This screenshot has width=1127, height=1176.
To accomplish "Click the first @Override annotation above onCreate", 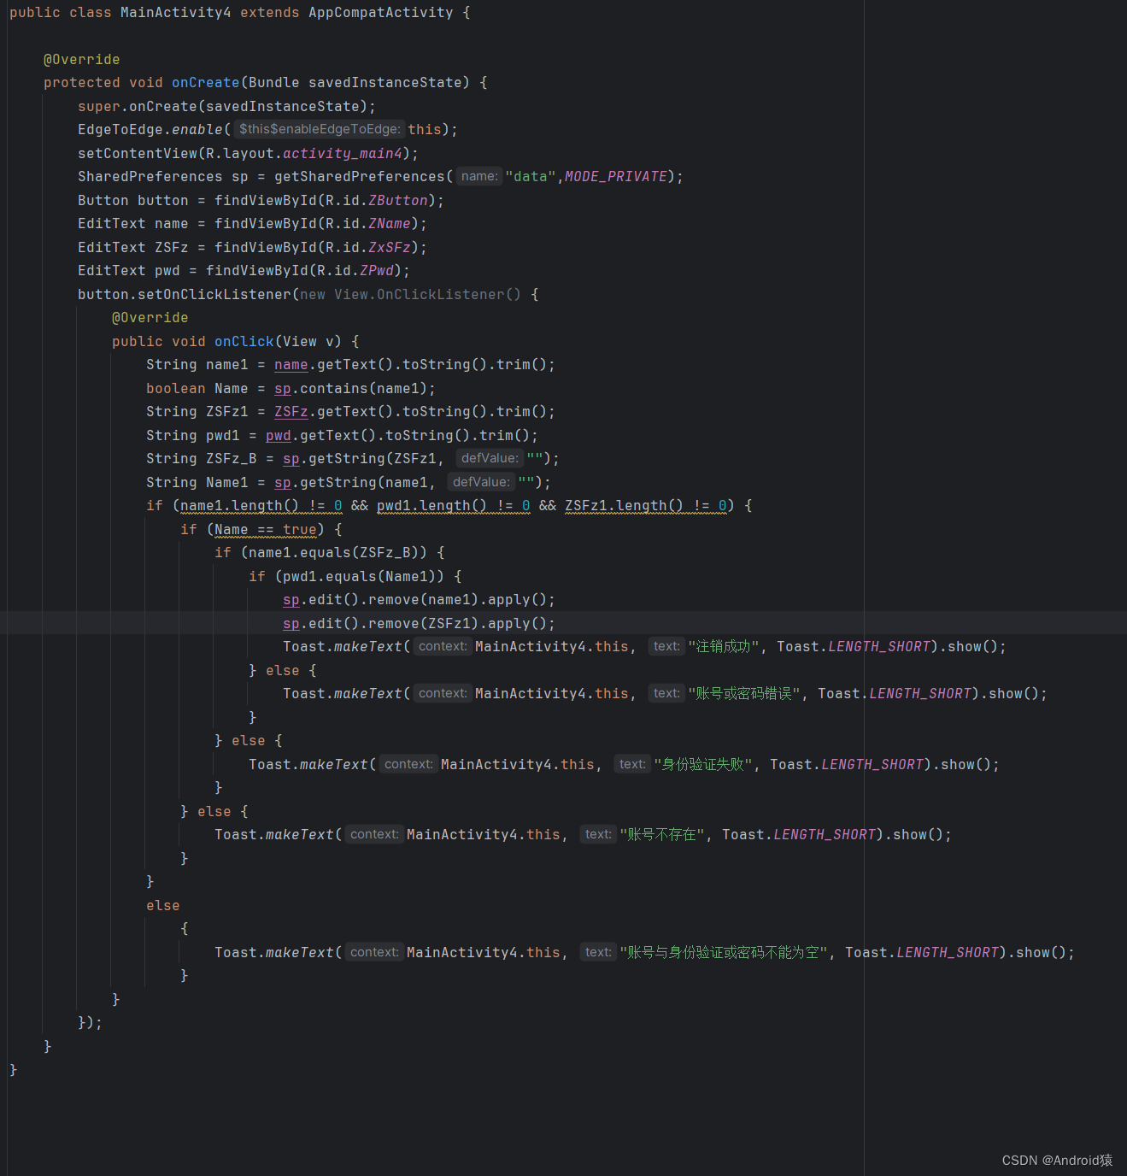I will coord(82,59).
